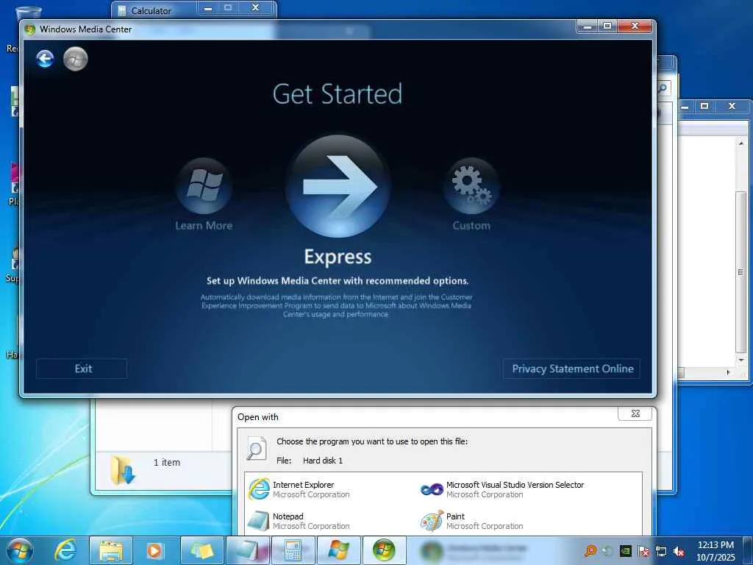Close the Open with dialog
Image resolution: width=753 pixels, height=565 pixels.
[x=635, y=413]
